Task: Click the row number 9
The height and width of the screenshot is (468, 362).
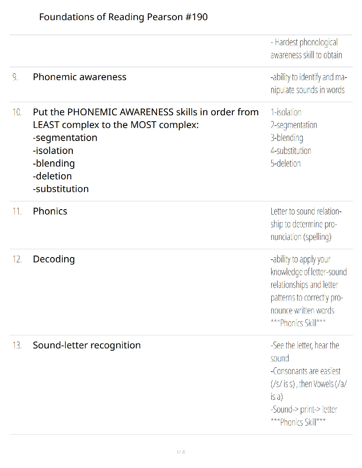Action: (x=15, y=77)
